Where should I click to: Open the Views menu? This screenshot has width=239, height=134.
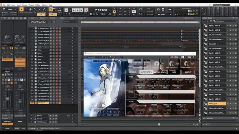13,5
